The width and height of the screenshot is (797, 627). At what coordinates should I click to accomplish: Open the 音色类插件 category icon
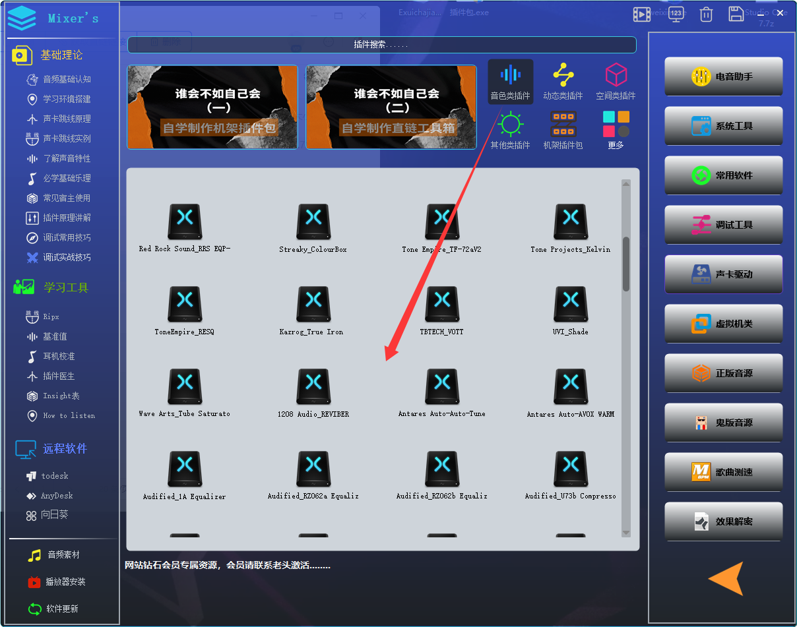[510, 75]
